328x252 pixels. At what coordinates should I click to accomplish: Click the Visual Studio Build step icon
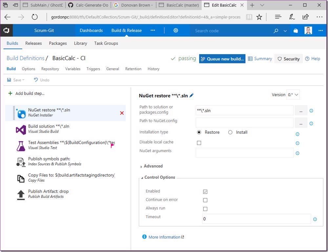[x=21, y=130]
